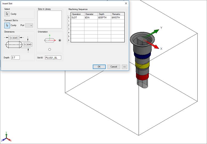Select row 1 header in Machining Sequence
Screen dimensions: 207x144
pyautogui.click(x=69, y=21)
